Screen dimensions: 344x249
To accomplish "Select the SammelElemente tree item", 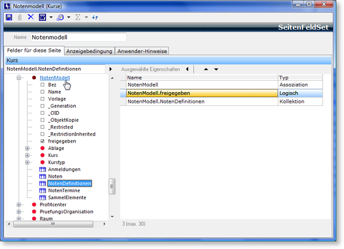I will coord(67,197).
